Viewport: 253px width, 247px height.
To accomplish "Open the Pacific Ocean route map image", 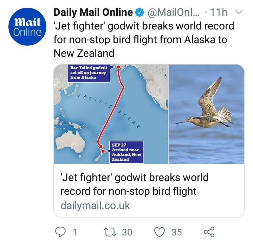I will click(x=111, y=114).
